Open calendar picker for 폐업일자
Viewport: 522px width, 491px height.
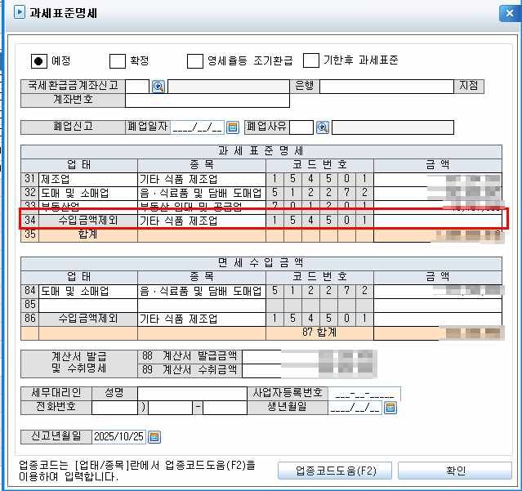(231, 127)
